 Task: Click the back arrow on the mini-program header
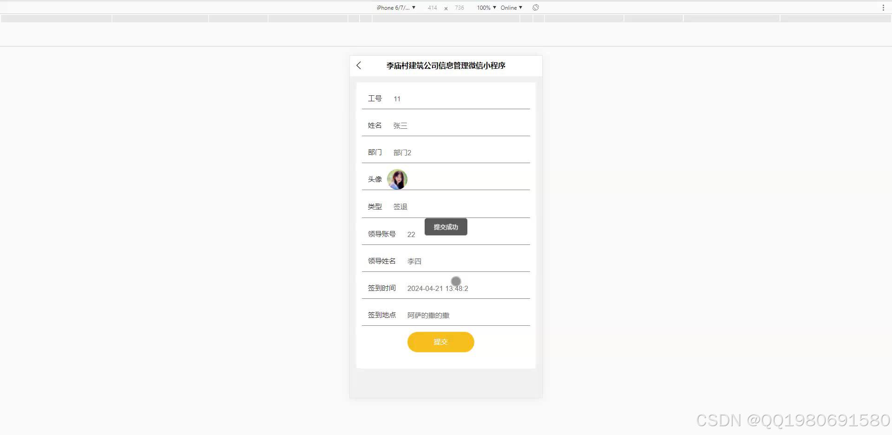358,66
